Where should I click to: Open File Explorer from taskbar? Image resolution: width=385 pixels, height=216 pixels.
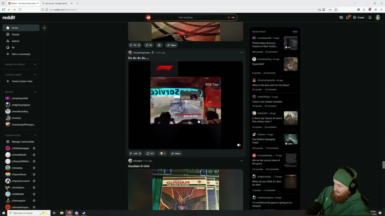[x=62, y=213]
